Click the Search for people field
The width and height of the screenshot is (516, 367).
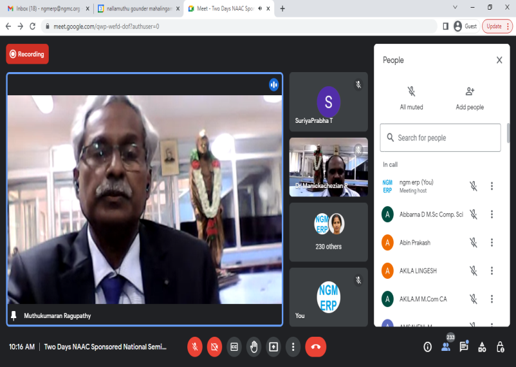tap(440, 138)
